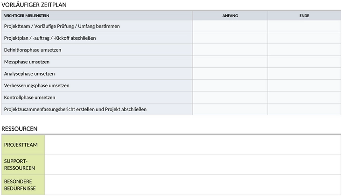342x196 pixels.
Task: Select the SUPPORT-RESSOURCEN label cell
Action: (x=23, y=165)
